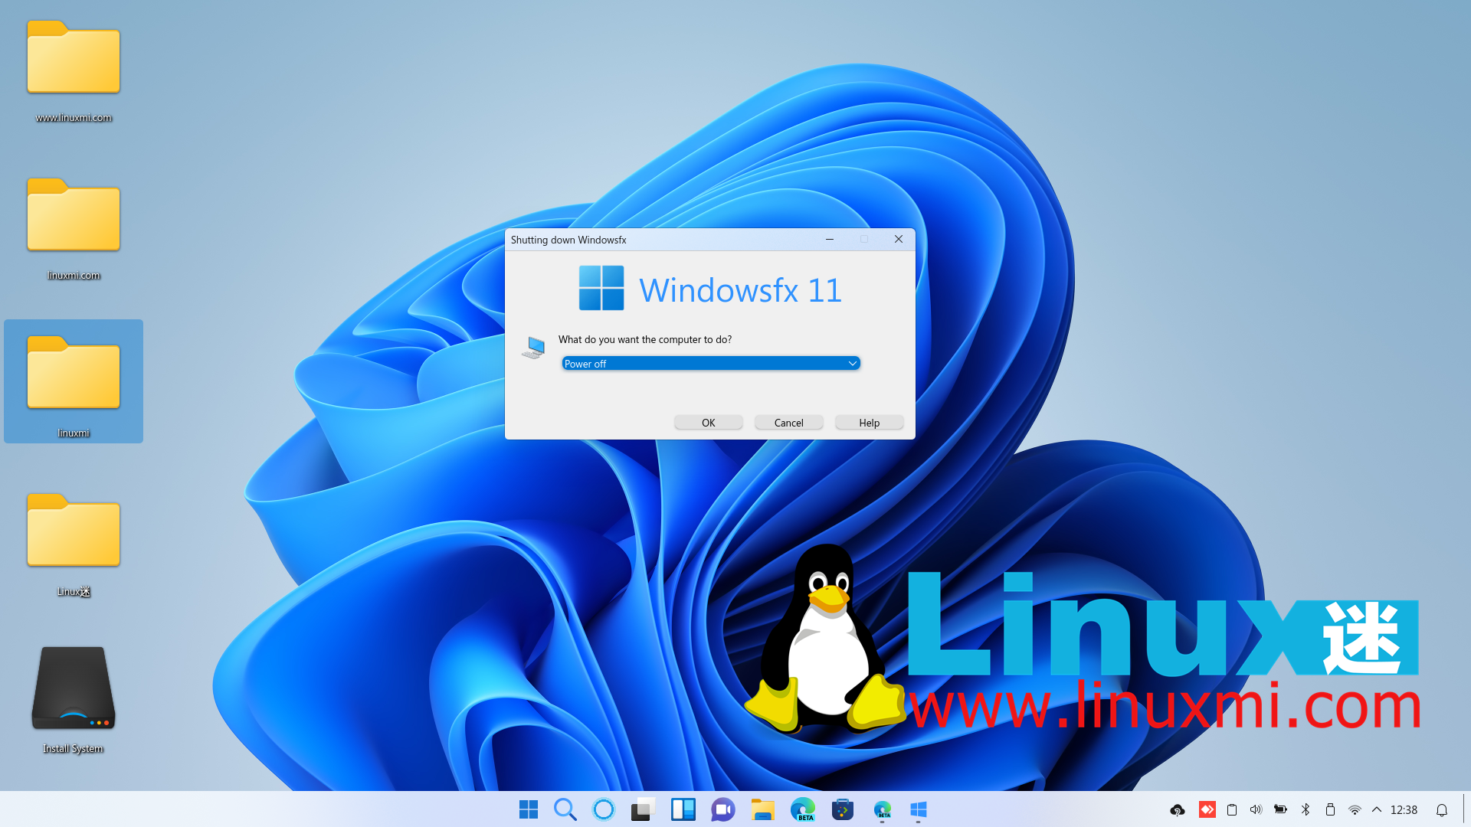Image resolution: width=1471 pixels, height=827 pixels.
Task: Expand the hidden tray icons chevron
Action: (x=1377, y=809)
